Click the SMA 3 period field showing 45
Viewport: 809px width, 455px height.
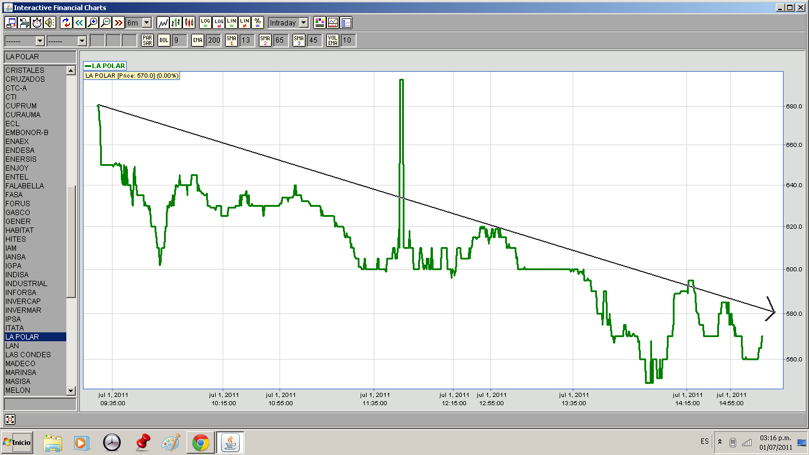[x=314, y=40]
